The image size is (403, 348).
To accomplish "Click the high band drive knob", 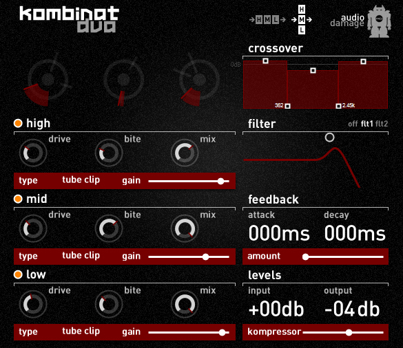I will click(33, 153).
